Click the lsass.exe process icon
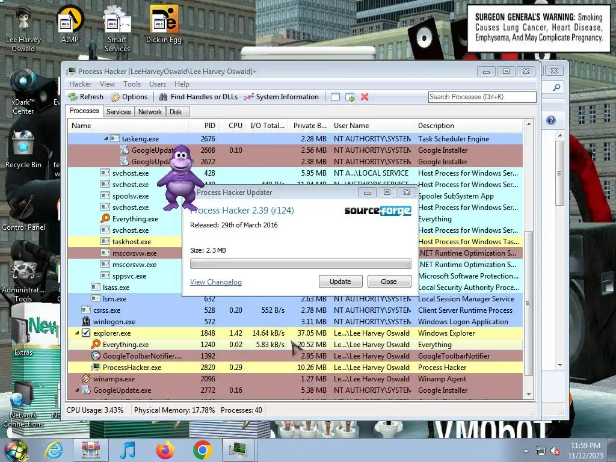Screen dimensions: 616x462 tap(96, 287)
